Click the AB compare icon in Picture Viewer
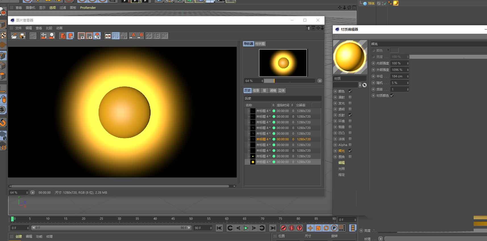 point(108,36)
